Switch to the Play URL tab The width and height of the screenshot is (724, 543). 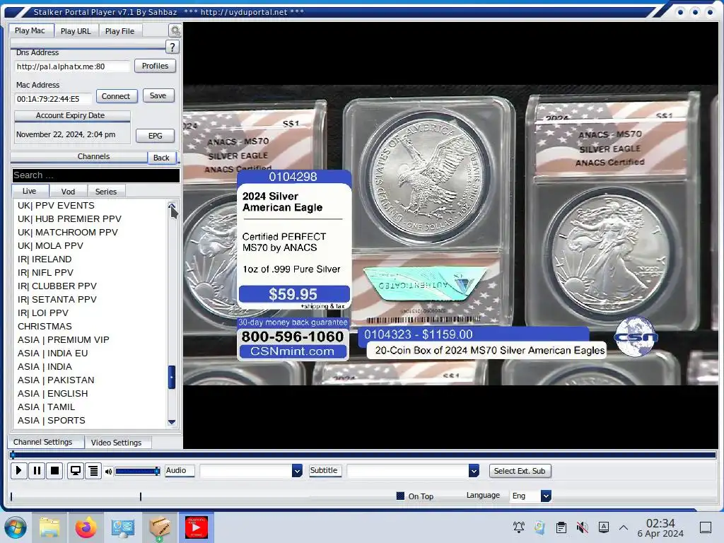coord(76,31)
